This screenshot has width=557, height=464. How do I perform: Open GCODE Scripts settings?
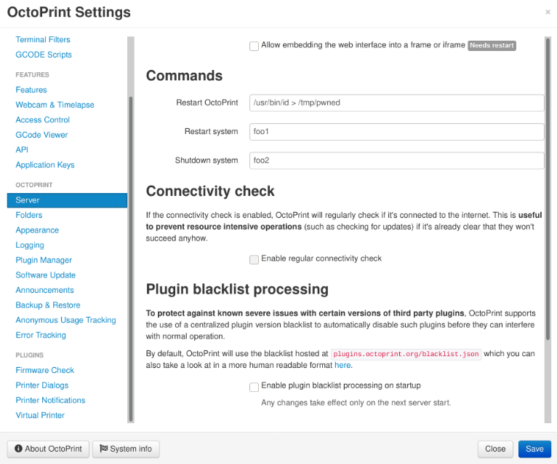[44, 55]
